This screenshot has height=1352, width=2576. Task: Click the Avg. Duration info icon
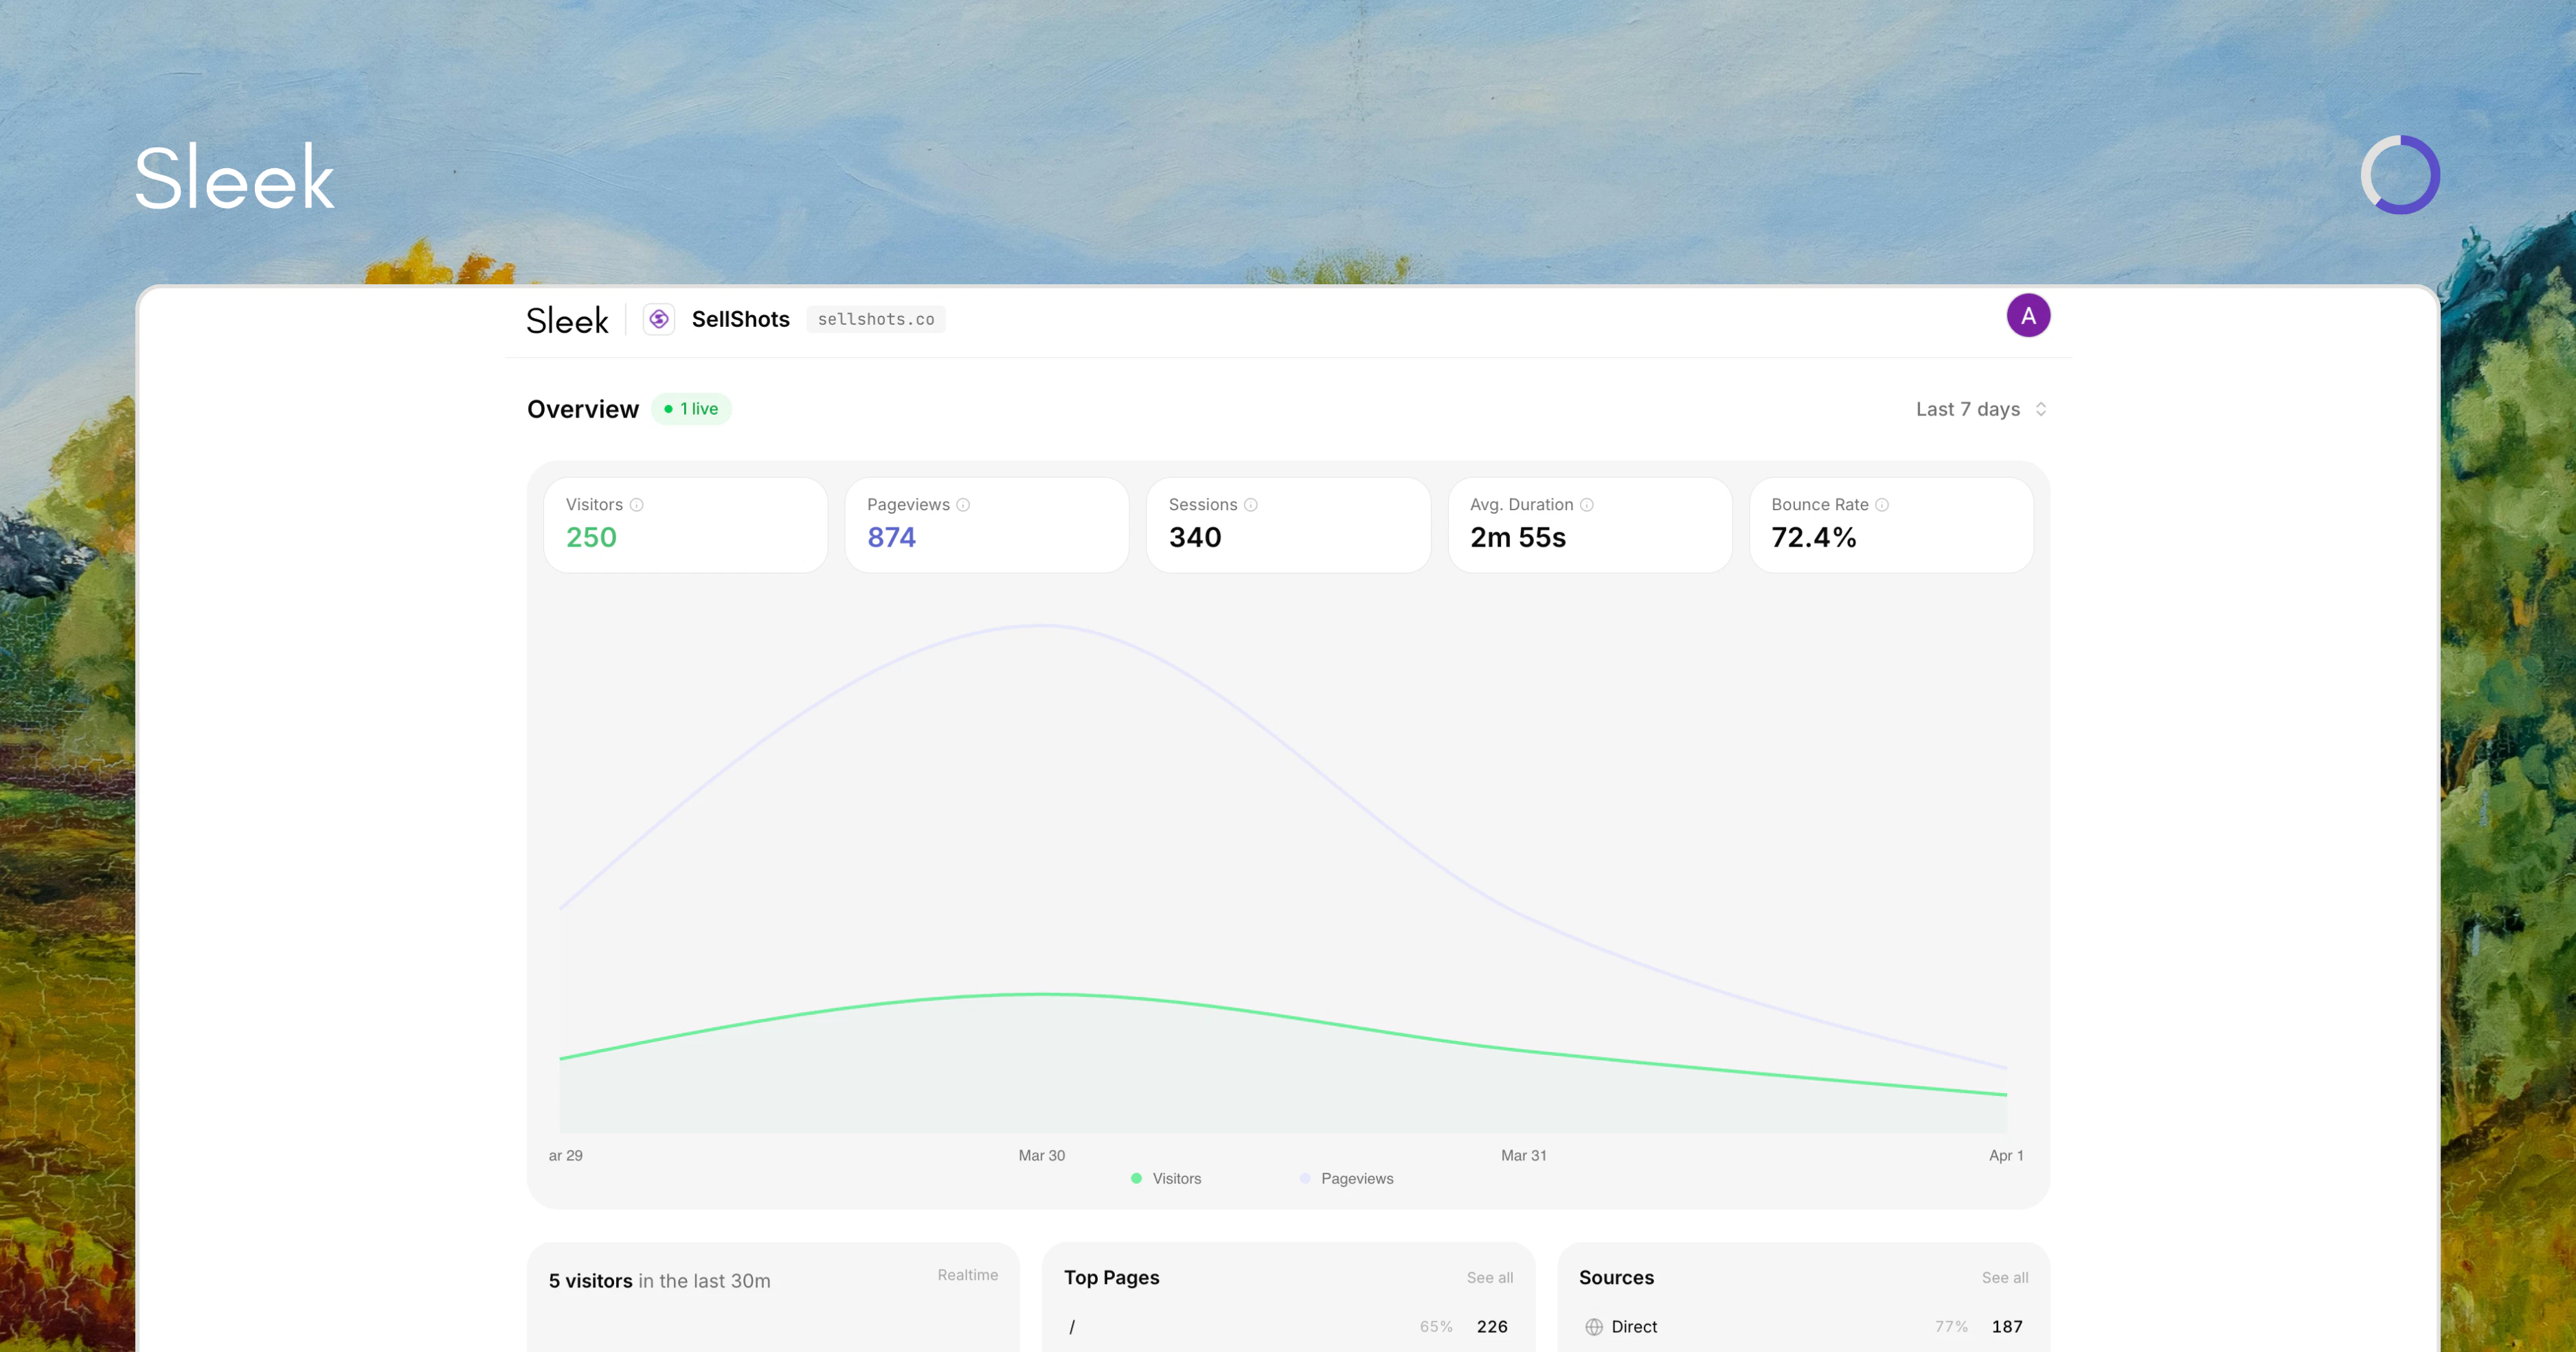[x=1588, y=505]
